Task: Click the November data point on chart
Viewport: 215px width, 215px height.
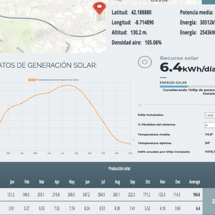Action: pos(117,140)
